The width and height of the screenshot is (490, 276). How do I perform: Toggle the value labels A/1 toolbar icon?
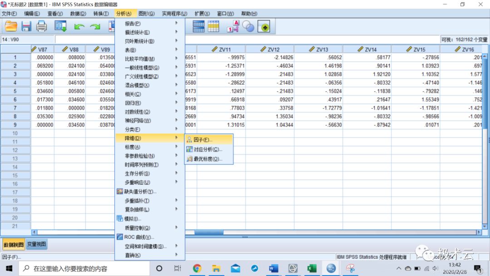point(233,27)
